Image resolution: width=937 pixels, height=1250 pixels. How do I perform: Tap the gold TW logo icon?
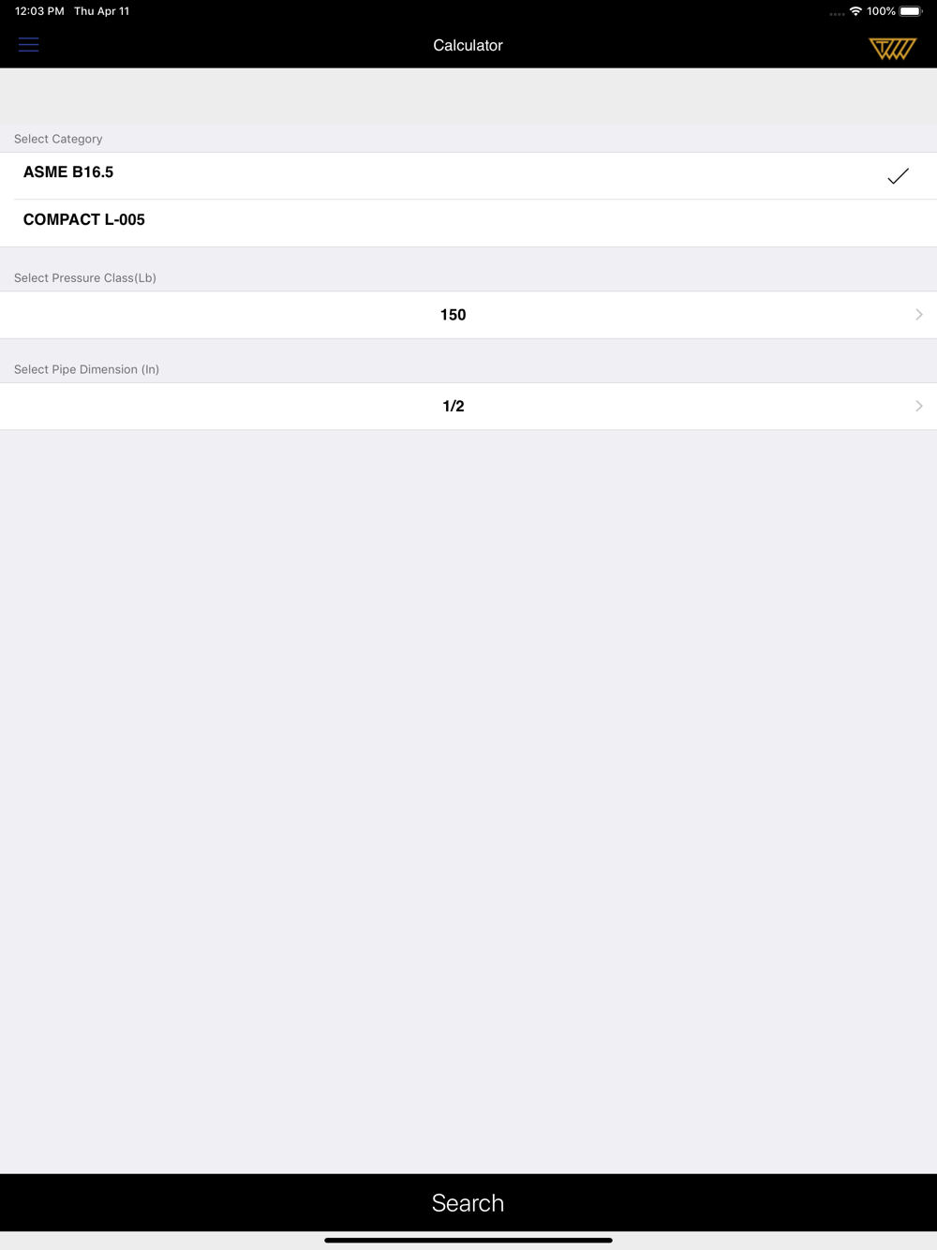point(892,48)
